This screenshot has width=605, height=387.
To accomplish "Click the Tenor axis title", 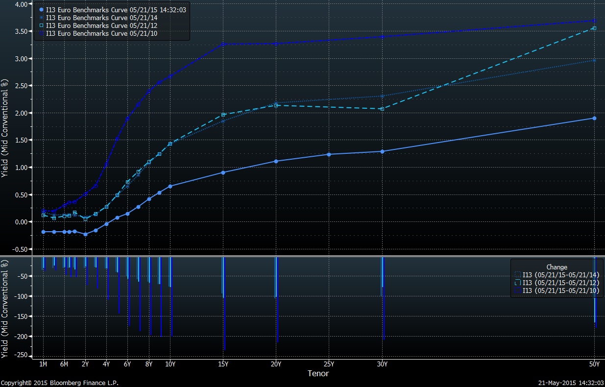I will 318,373.
